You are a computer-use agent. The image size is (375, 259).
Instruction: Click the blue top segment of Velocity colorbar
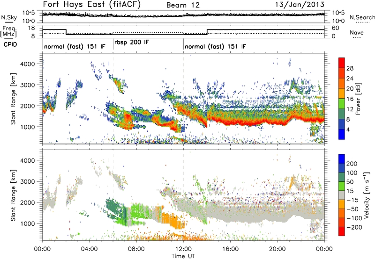click(x=342, y=159)
